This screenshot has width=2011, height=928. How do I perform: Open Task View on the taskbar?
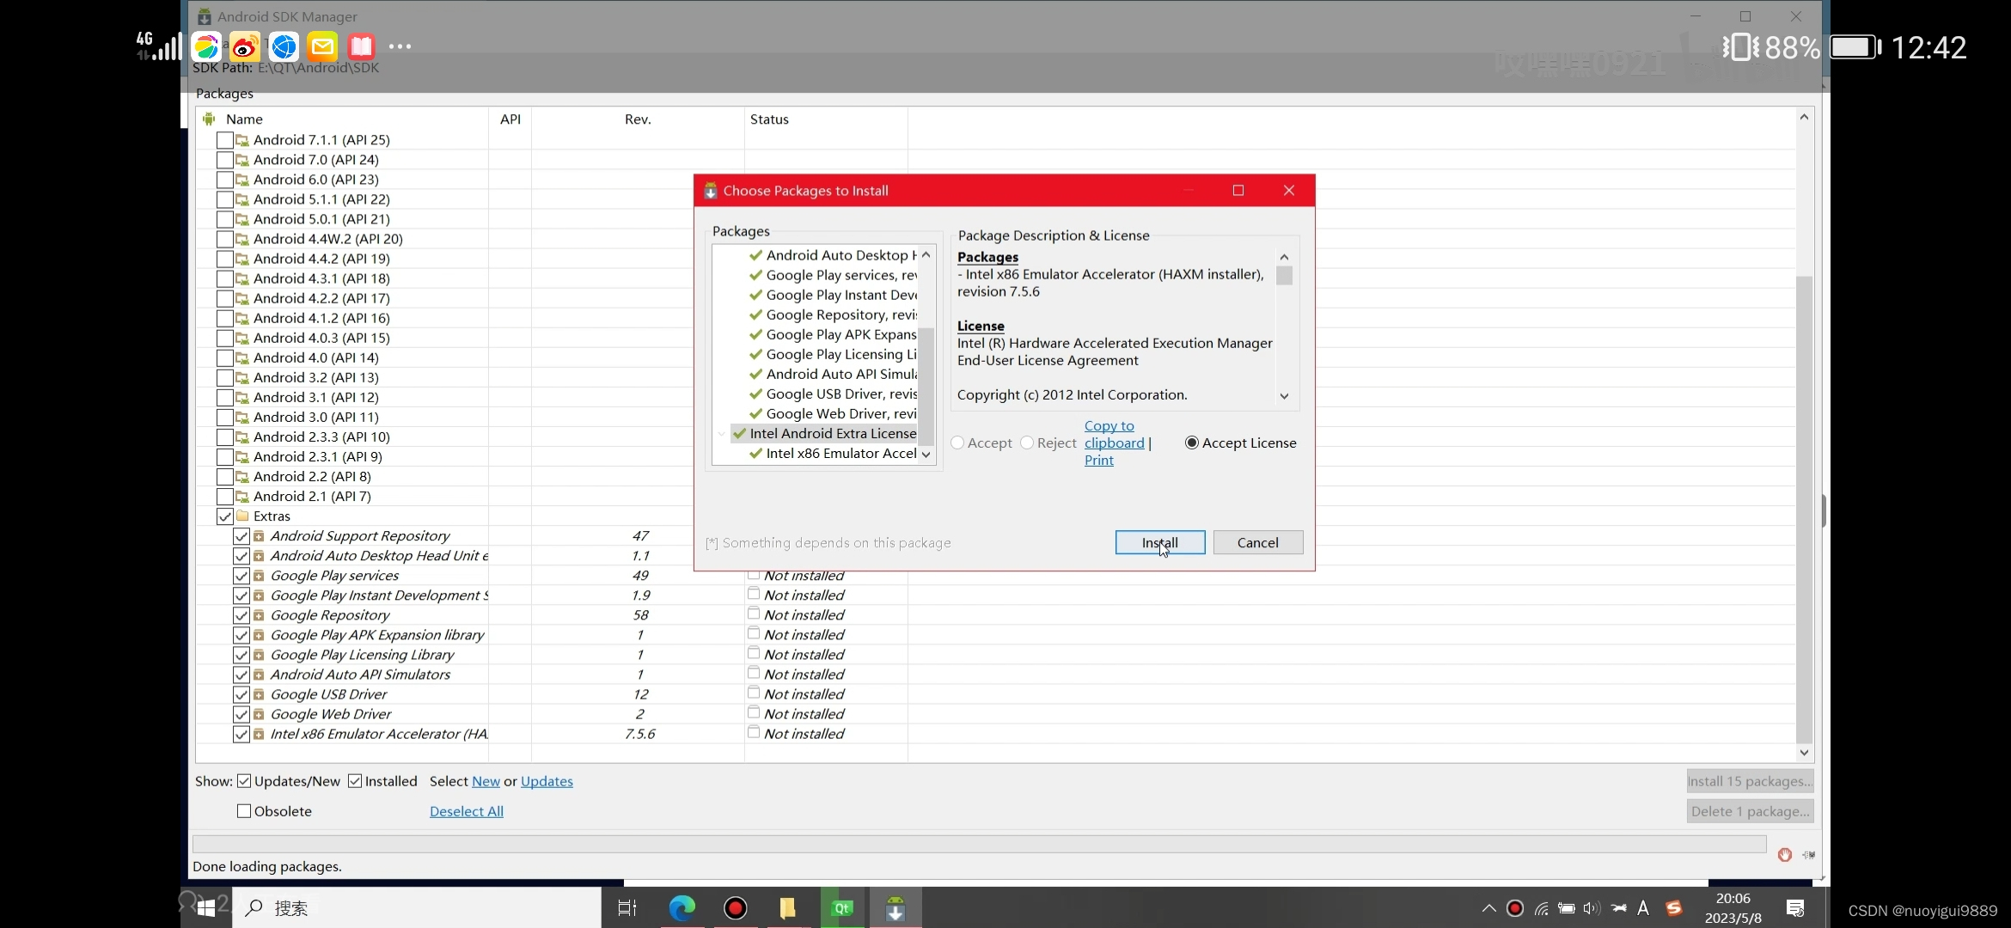click(627, 908)
